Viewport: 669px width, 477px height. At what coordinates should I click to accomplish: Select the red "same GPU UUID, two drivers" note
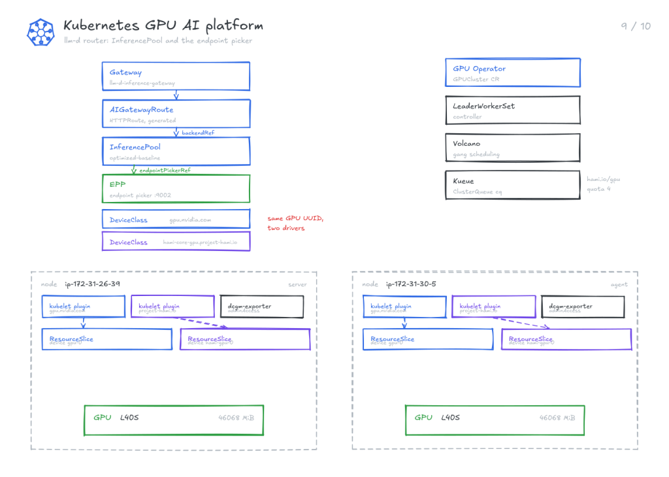coord(295,223)
